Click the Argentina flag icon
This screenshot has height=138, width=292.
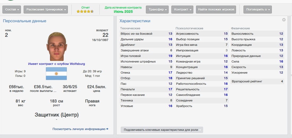56,74
